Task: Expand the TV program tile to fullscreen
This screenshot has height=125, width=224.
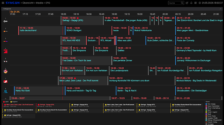Action: click(x=220, y=9)
